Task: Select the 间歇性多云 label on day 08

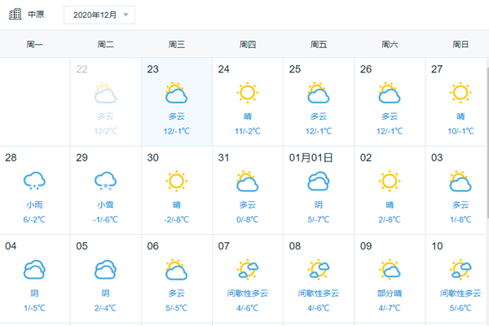Action: click(x=319, y=293)
